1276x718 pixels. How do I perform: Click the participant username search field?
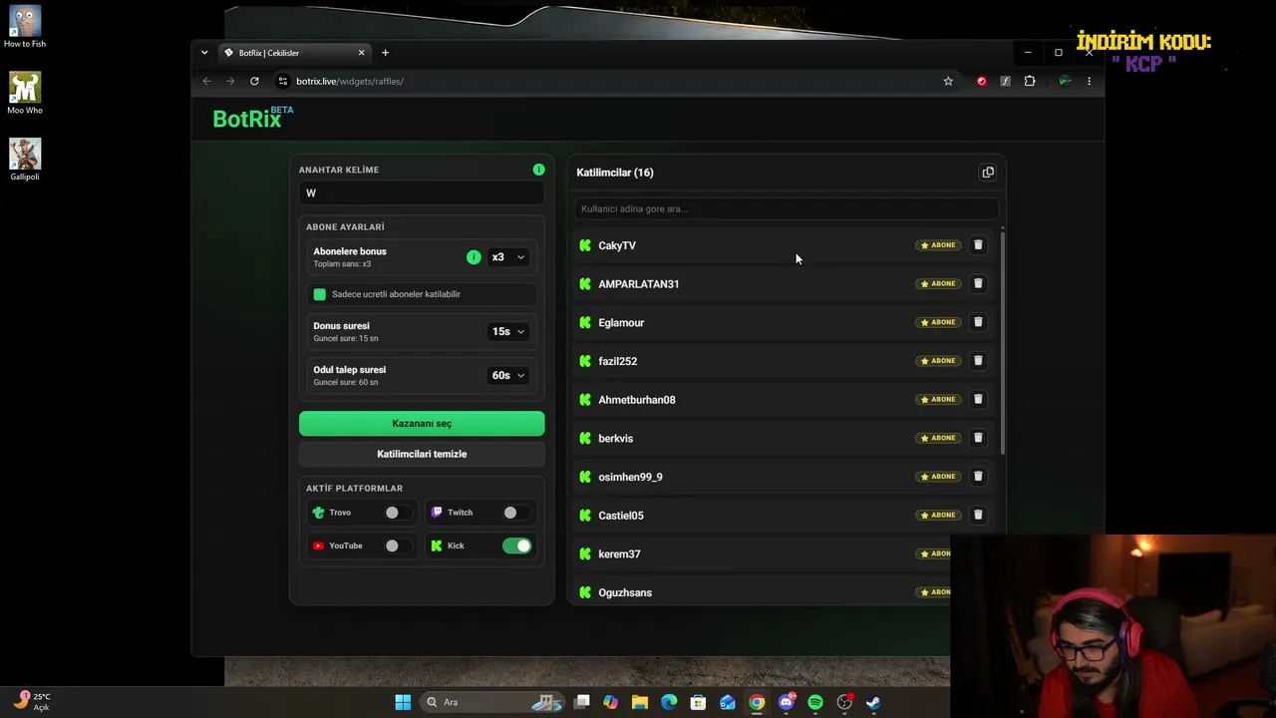click(786, 208)
